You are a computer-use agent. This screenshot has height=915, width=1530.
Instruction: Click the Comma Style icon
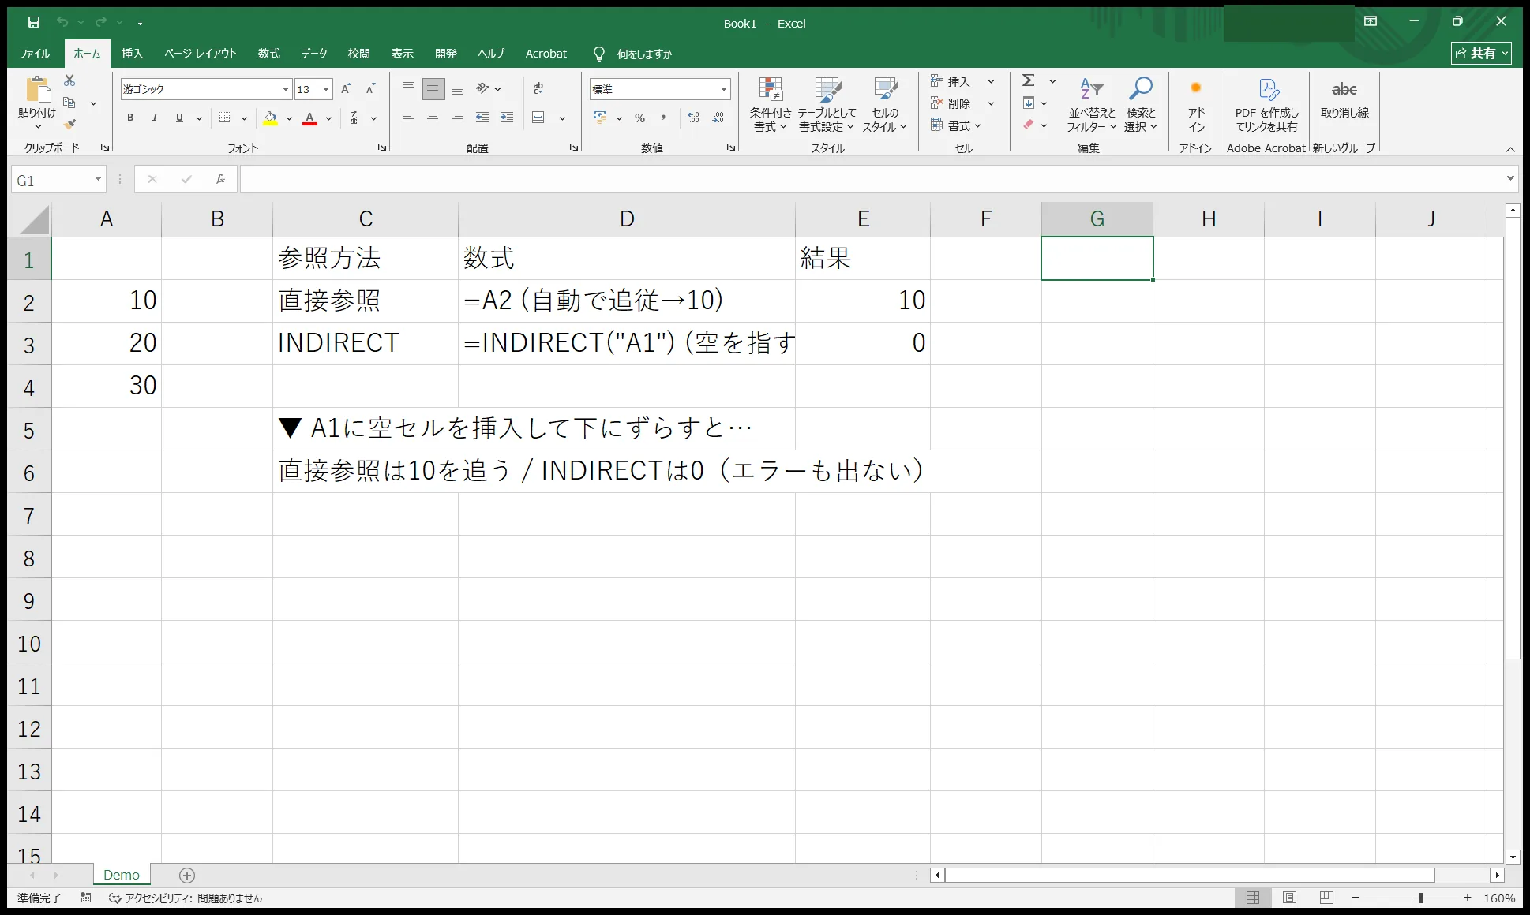coord(664,118)
